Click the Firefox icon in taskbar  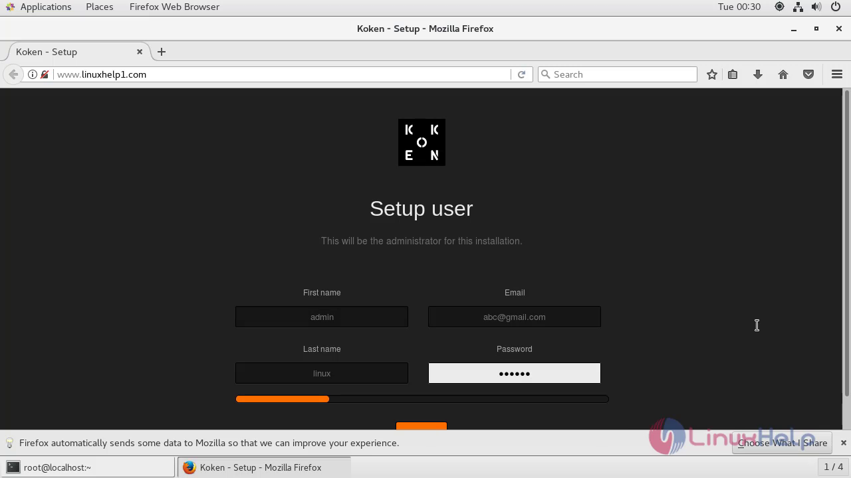tap(189, 467)
